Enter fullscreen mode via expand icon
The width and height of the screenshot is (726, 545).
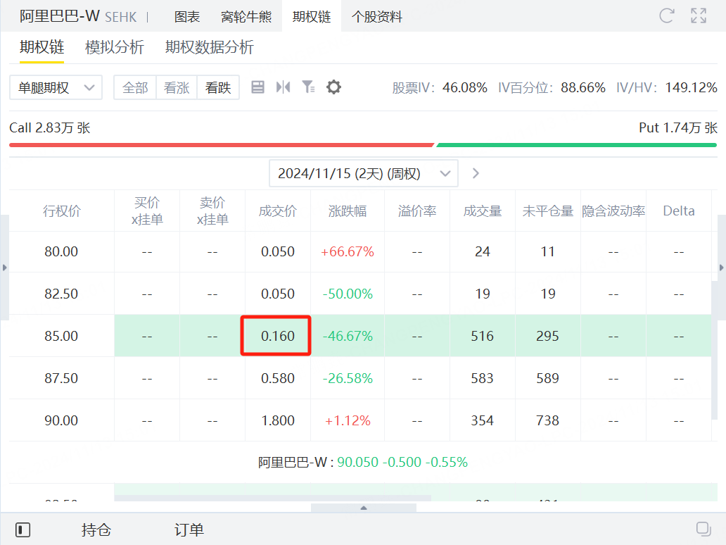pyautogui.click(x=697, y=15)
